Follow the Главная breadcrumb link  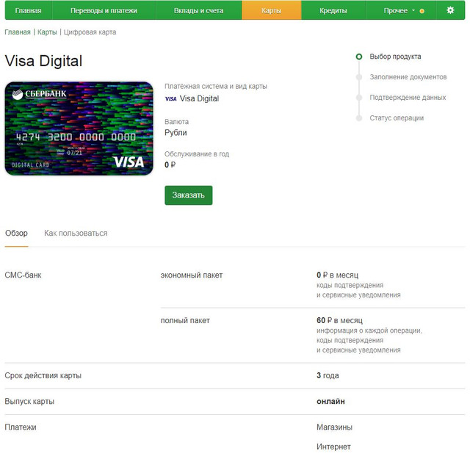point(18,32)
